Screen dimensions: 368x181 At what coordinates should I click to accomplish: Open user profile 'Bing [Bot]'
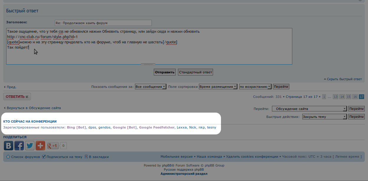(x=76, y=128)
